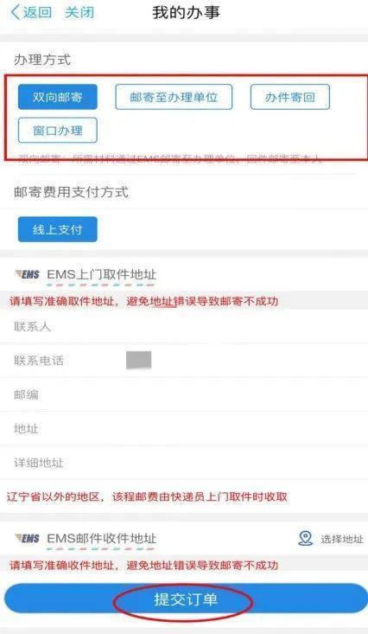Tap 关闭 in the top bar
The image size is (368, 634).
[x=79, y=12]
